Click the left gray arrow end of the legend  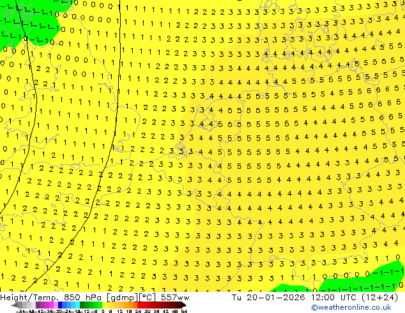15,305
